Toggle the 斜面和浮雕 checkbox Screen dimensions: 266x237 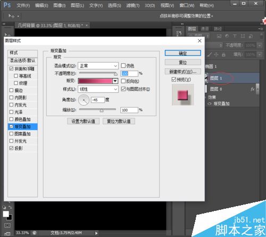point(11,69)
